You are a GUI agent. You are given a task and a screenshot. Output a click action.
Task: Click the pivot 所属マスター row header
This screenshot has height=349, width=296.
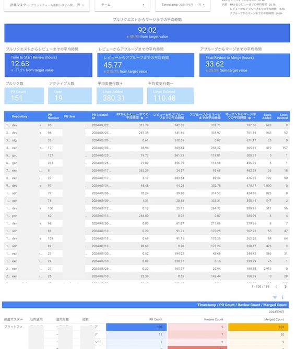(14, 319)
